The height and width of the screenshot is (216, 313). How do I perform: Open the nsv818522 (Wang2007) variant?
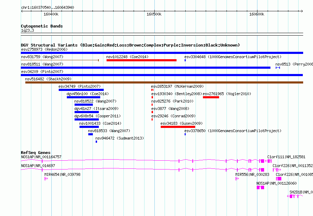(x=84, y=105)
